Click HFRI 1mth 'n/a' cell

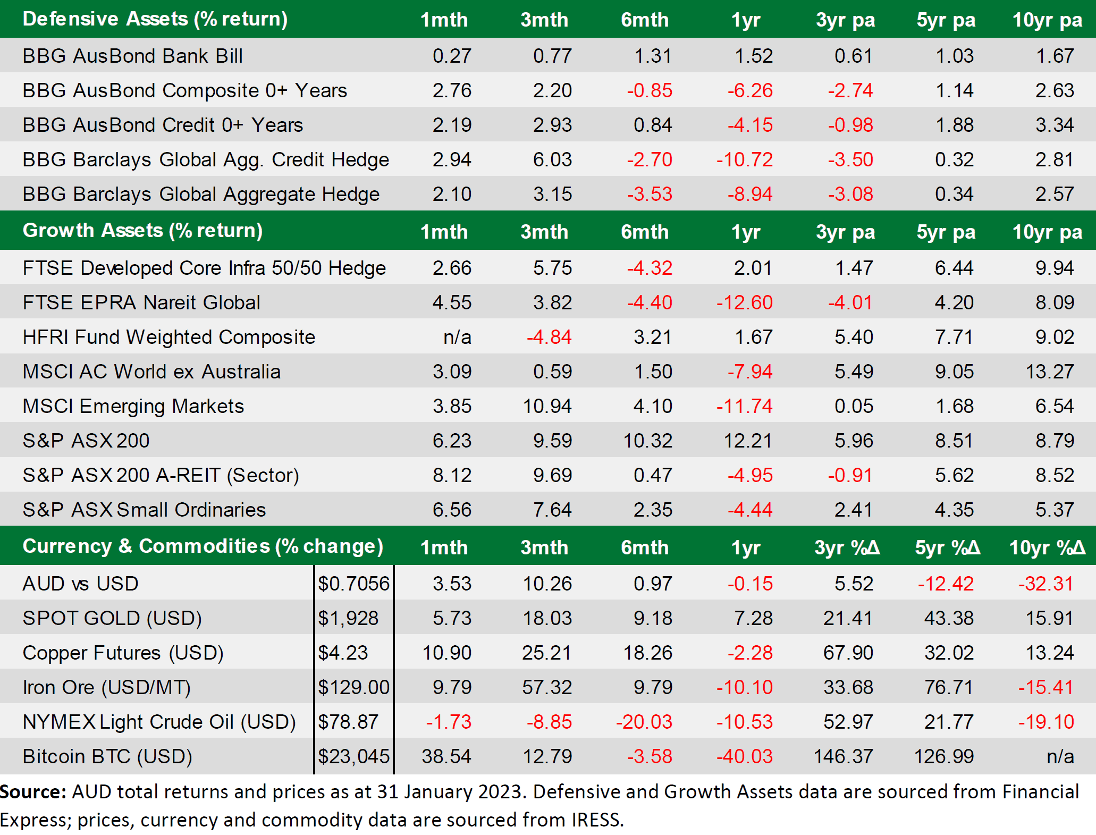click(x=457, y=337)
